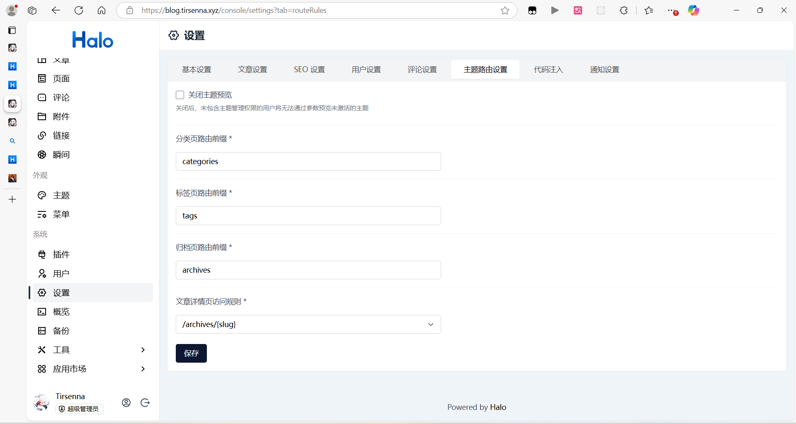This screenshot has height=424, width=796.
Task: Click the 链接 links icon
Action: click(x=42, y=136)
